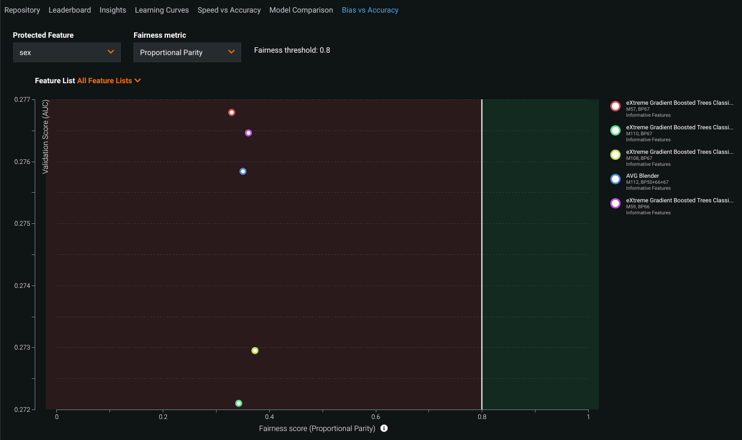The height and width of the screenshot is (440, 742).
Task: Open the Fairness metric Proportional Parity dropdown
Action: click(187, 53)
